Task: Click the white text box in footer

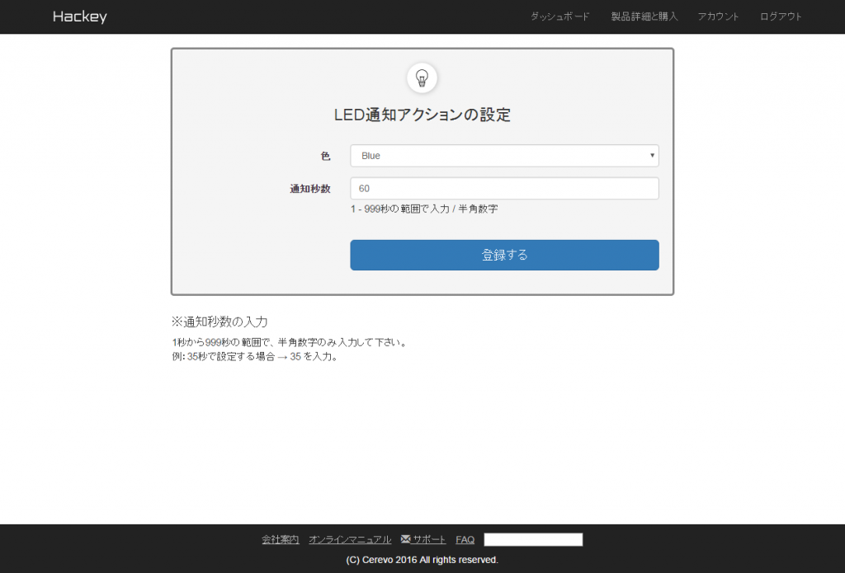Action: [x=533, y=539]
